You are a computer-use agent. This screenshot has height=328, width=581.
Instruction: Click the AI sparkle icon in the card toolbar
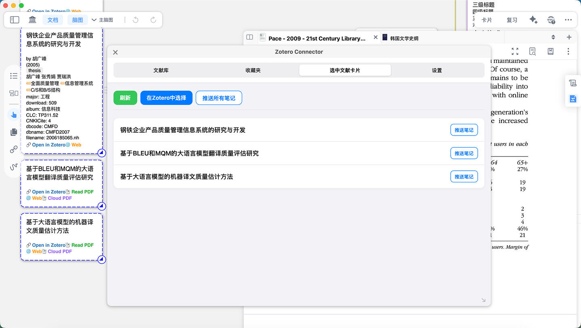coord(533,19)
